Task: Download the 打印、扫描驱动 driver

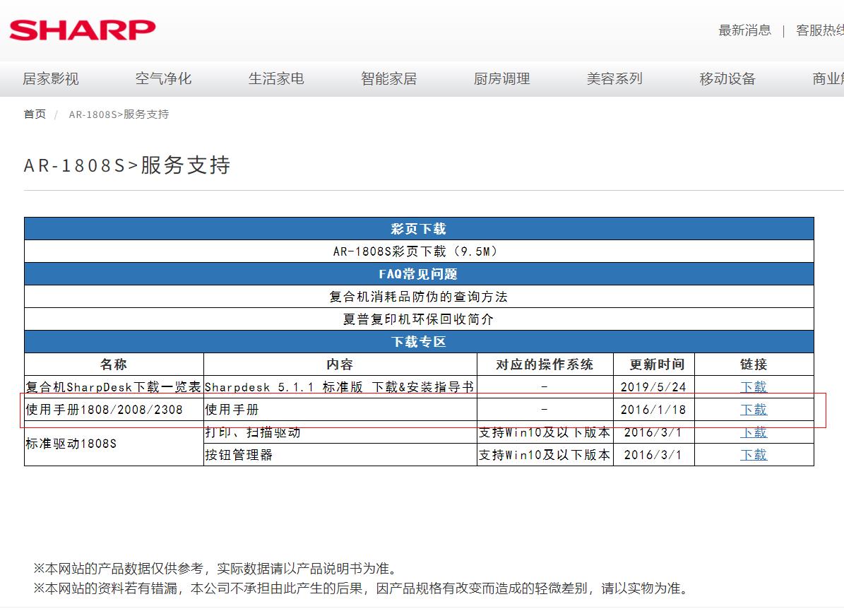Action: (753, 432)
